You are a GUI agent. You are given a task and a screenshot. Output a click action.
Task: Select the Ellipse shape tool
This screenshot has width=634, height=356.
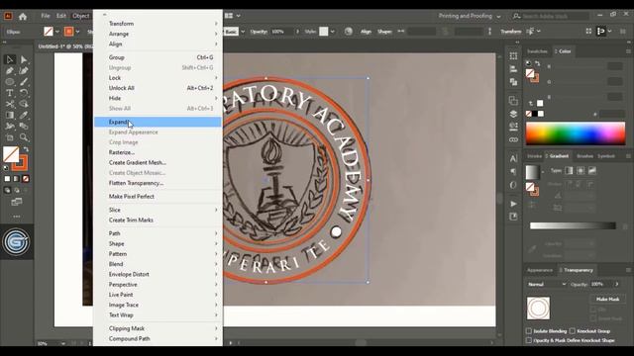click(x=10, y=82)
